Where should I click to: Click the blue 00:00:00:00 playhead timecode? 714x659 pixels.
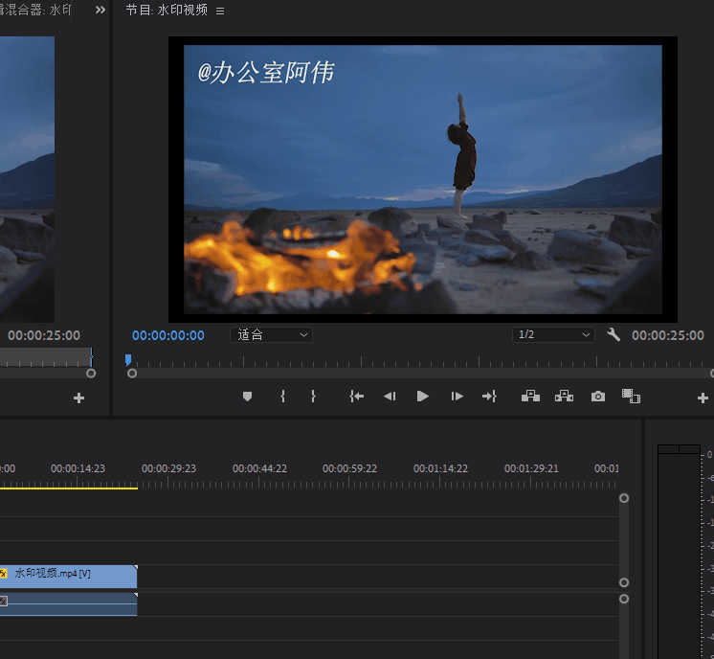168,335
